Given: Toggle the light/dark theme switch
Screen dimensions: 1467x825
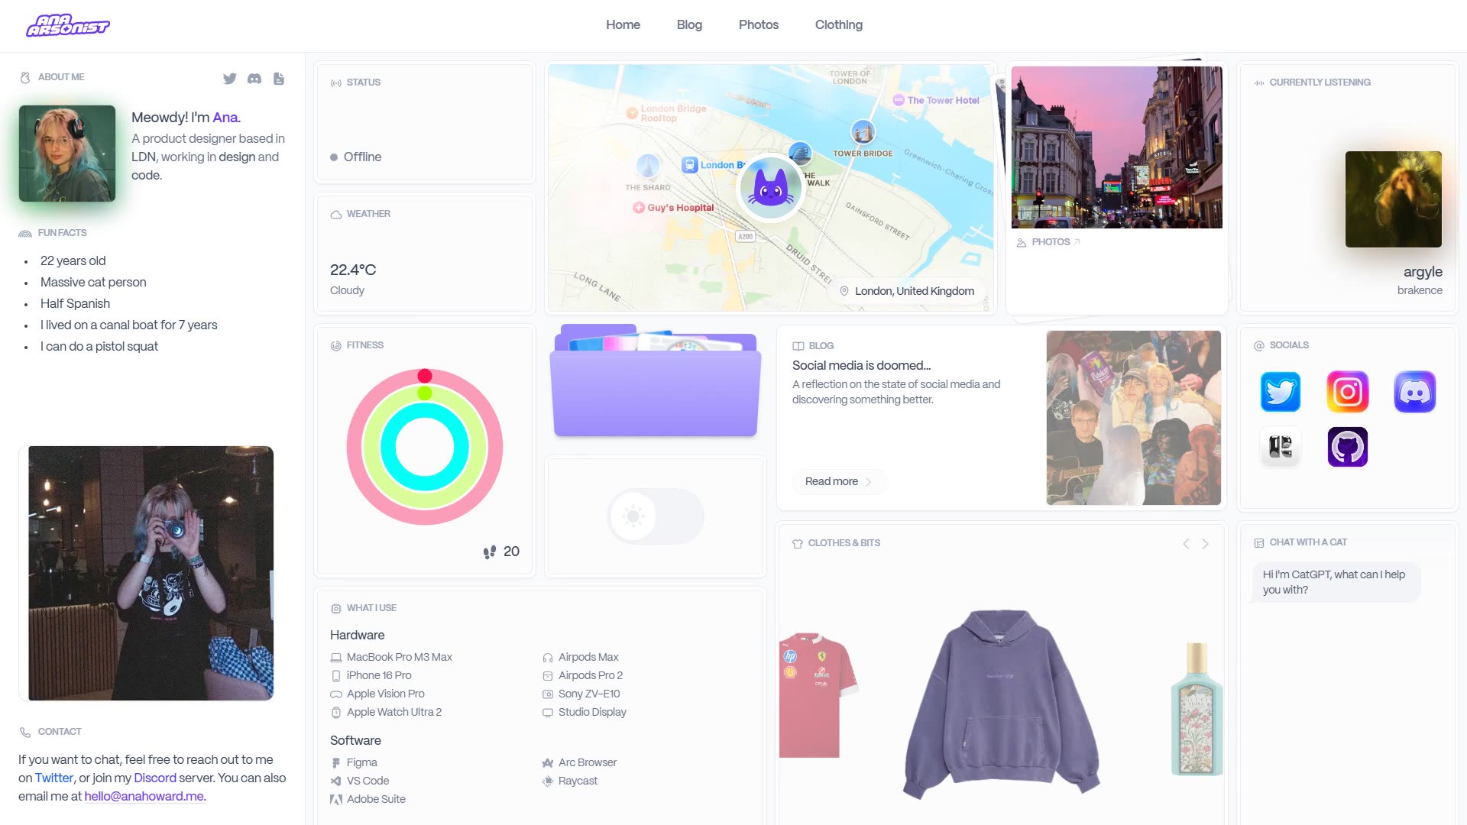Looking at the screenshot, I should coord(656,516).
